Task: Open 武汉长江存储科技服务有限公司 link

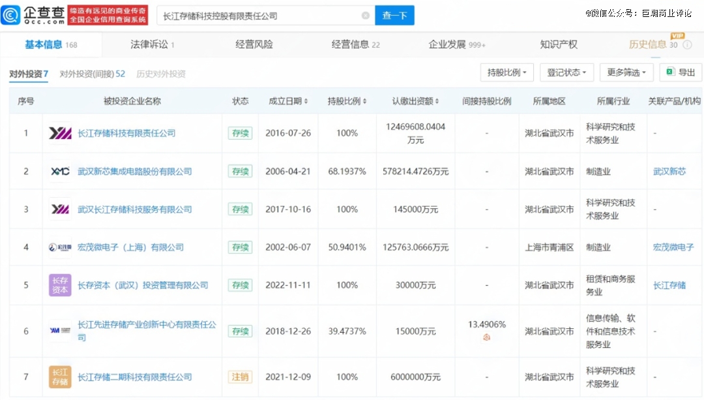Action: 135,209
